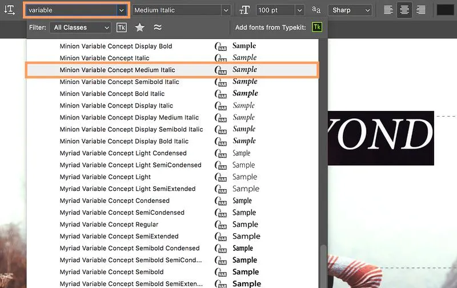The height and width of the screenshot is (288, 457).
Task: Left align the text
Action: pos(388,10)
